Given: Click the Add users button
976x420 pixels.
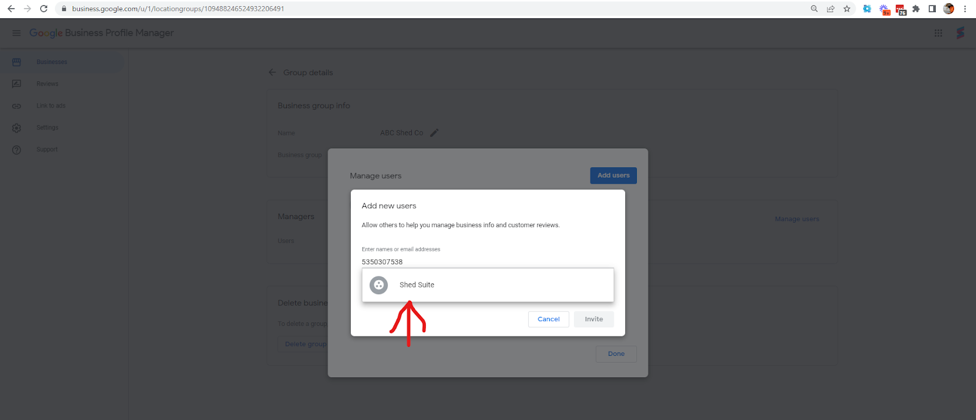Looking at the screenshot, I should coord(613,175).
